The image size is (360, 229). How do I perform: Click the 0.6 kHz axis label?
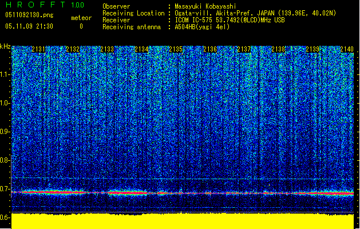click(x=5, y=218)
